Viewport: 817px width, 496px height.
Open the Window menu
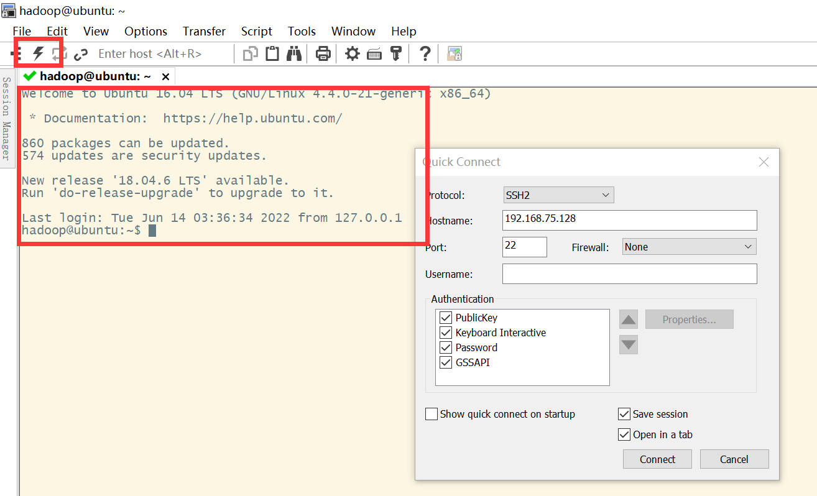[x=353, y=31]
